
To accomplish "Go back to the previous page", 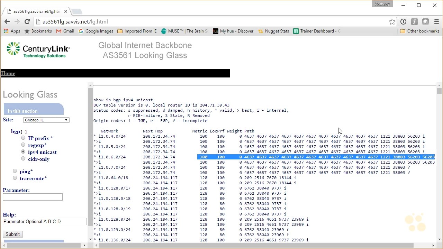I will 7,21.
